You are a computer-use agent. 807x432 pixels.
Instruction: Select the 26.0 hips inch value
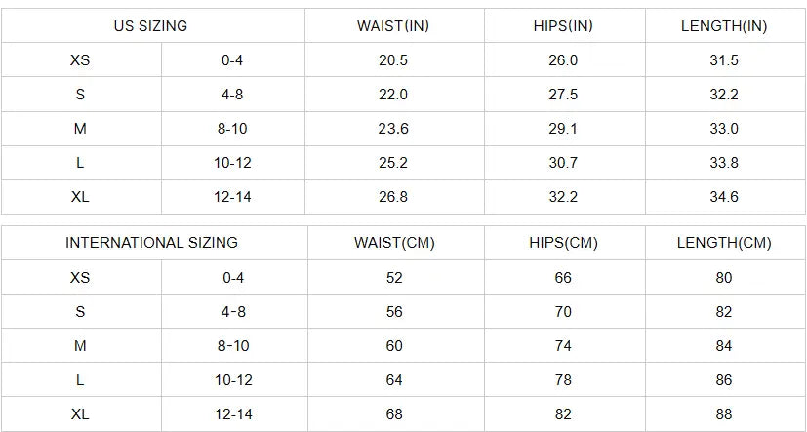coord(563,60)
